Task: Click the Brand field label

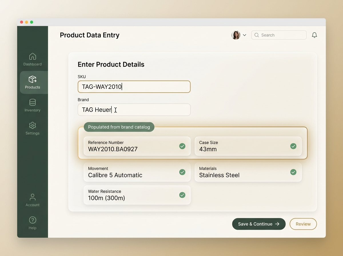Action: (83, 100)
